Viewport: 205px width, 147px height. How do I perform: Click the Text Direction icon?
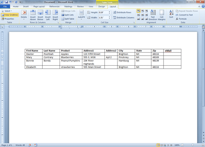pyautogui.click(x=153, y=15)
